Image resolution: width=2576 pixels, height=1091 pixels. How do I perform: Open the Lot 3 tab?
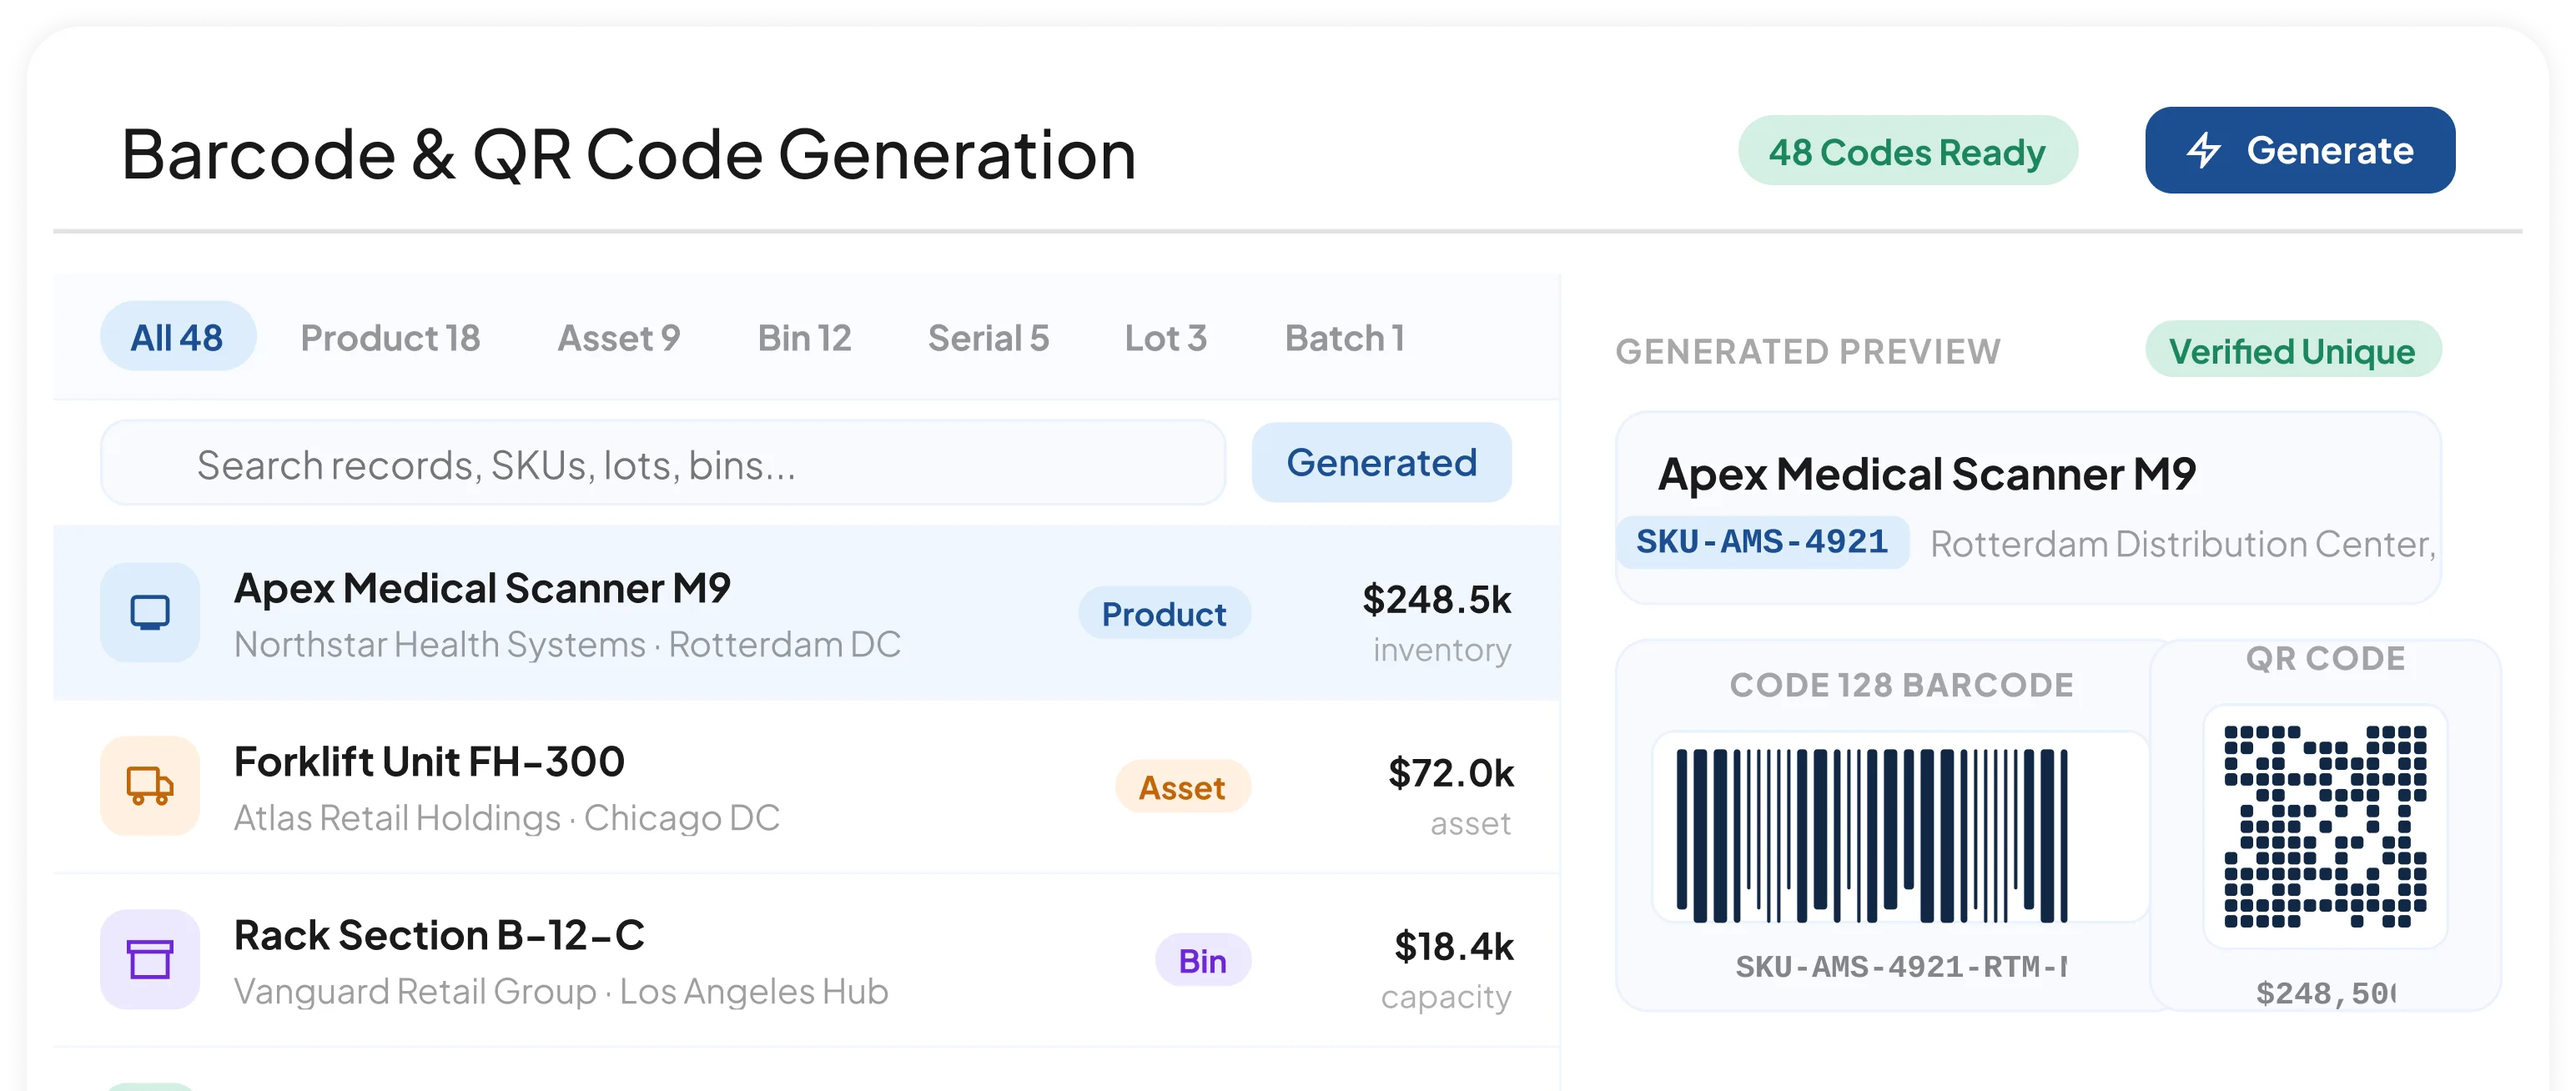(1165, 337)
